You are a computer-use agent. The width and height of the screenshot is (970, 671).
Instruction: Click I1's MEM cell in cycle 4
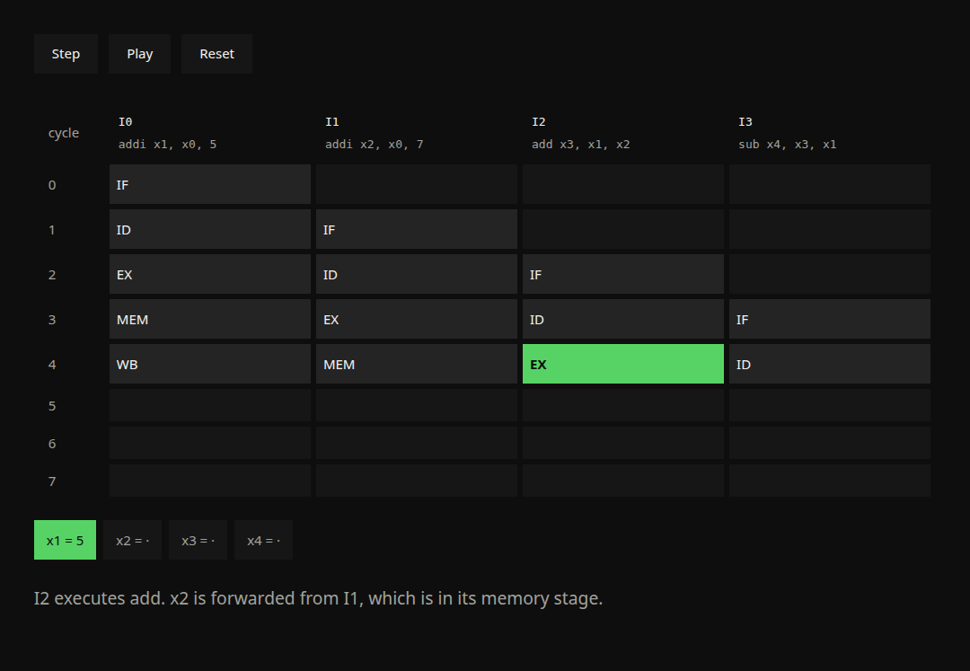point(417,364)
